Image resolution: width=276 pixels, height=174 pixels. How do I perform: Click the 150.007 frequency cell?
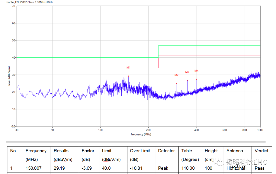tap(33, 168)
